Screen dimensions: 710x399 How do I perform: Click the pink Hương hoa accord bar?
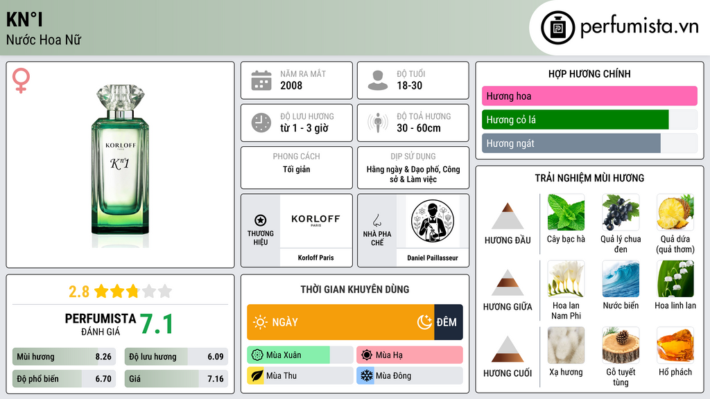click(589, 96)
